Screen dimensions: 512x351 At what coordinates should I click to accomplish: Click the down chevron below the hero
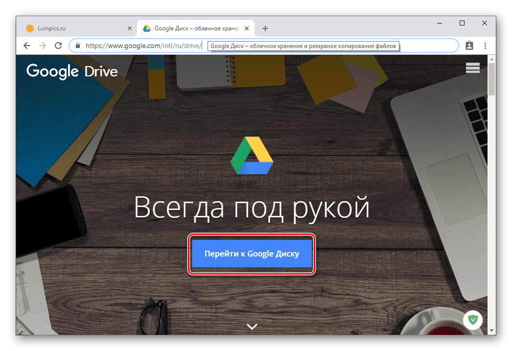252,326
